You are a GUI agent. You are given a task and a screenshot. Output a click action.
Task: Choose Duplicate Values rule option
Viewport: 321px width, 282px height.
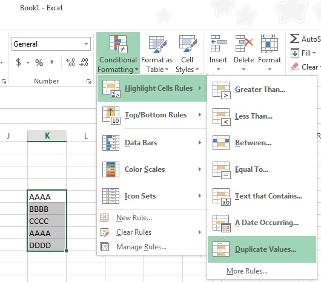click(262, 249)
